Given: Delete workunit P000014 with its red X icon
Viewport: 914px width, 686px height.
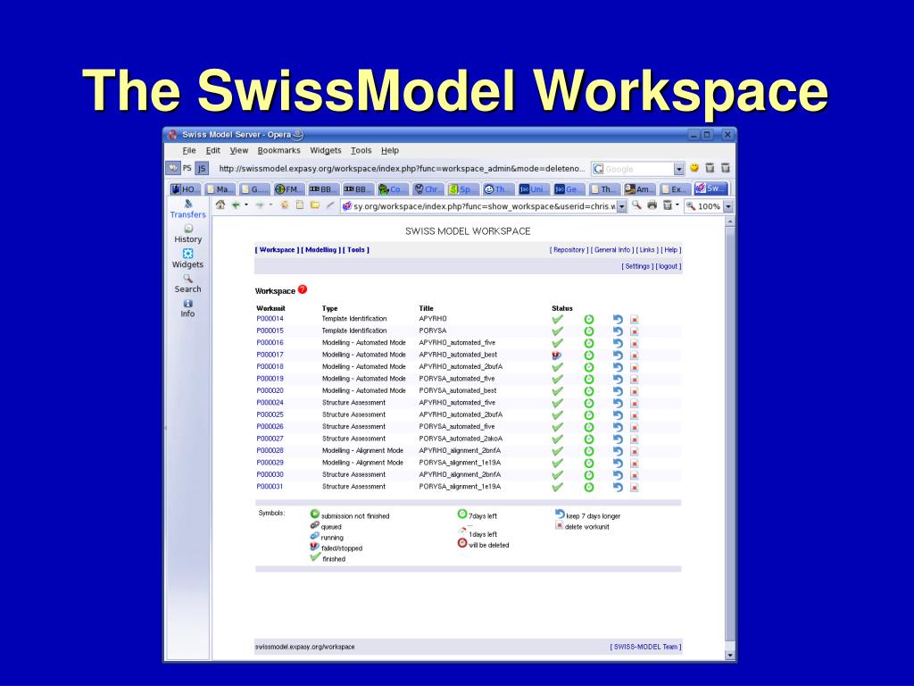Looking at the screenshot, I should tap(635, 320).
